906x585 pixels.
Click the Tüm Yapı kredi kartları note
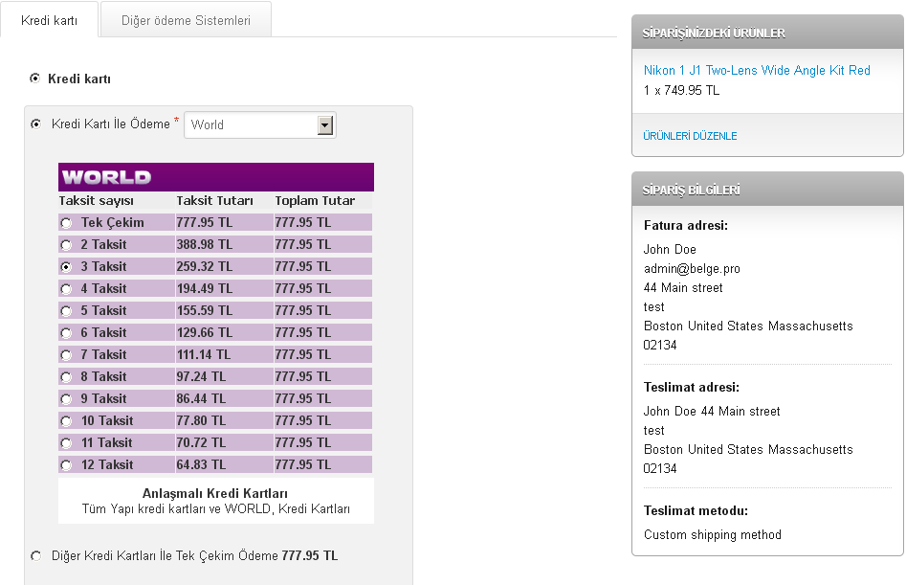[x=216, y=508]
